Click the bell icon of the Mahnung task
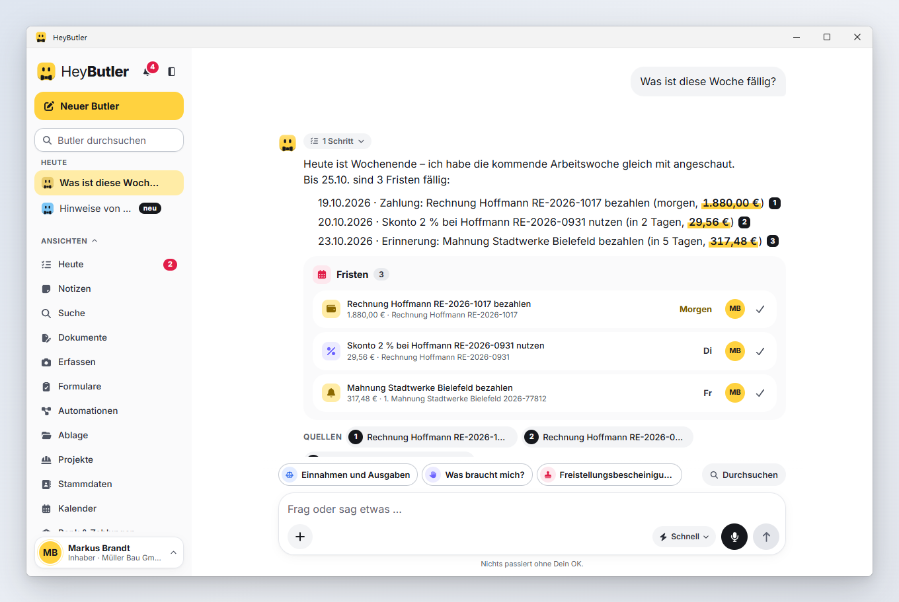Screen dimensions: 899x602 coord(331,393)
